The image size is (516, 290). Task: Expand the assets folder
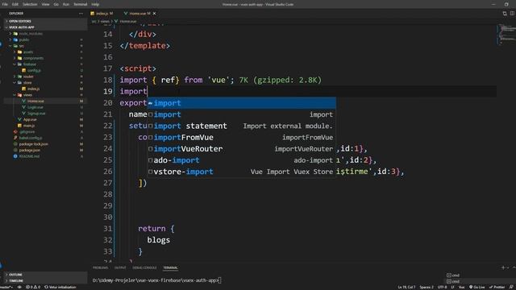(x=28, y=52)
